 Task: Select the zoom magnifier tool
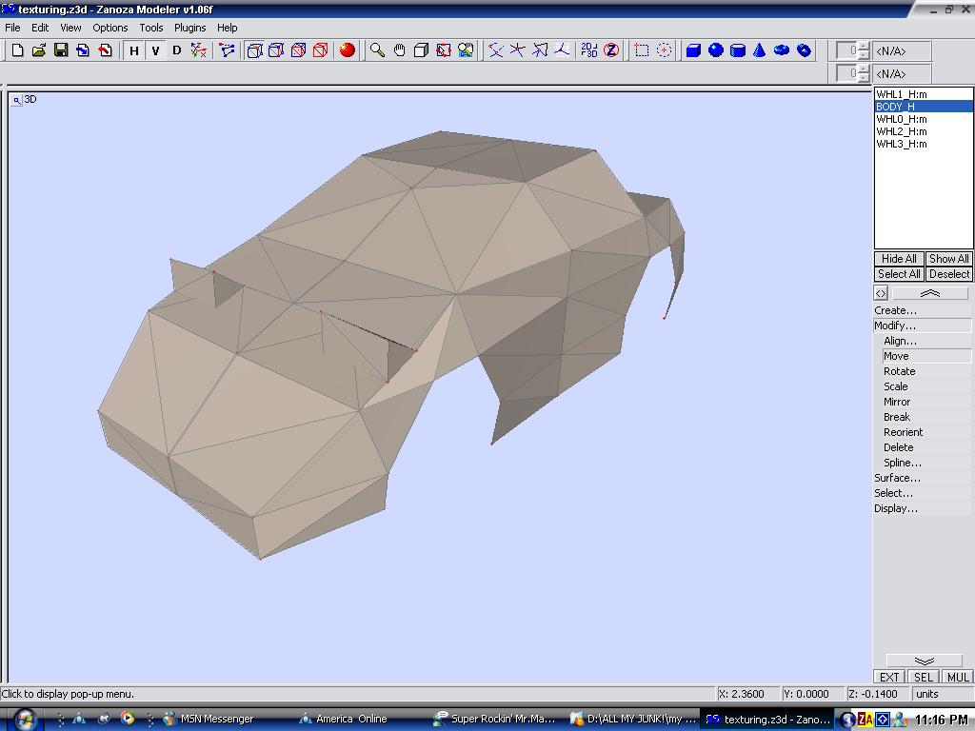pos(378,50)
